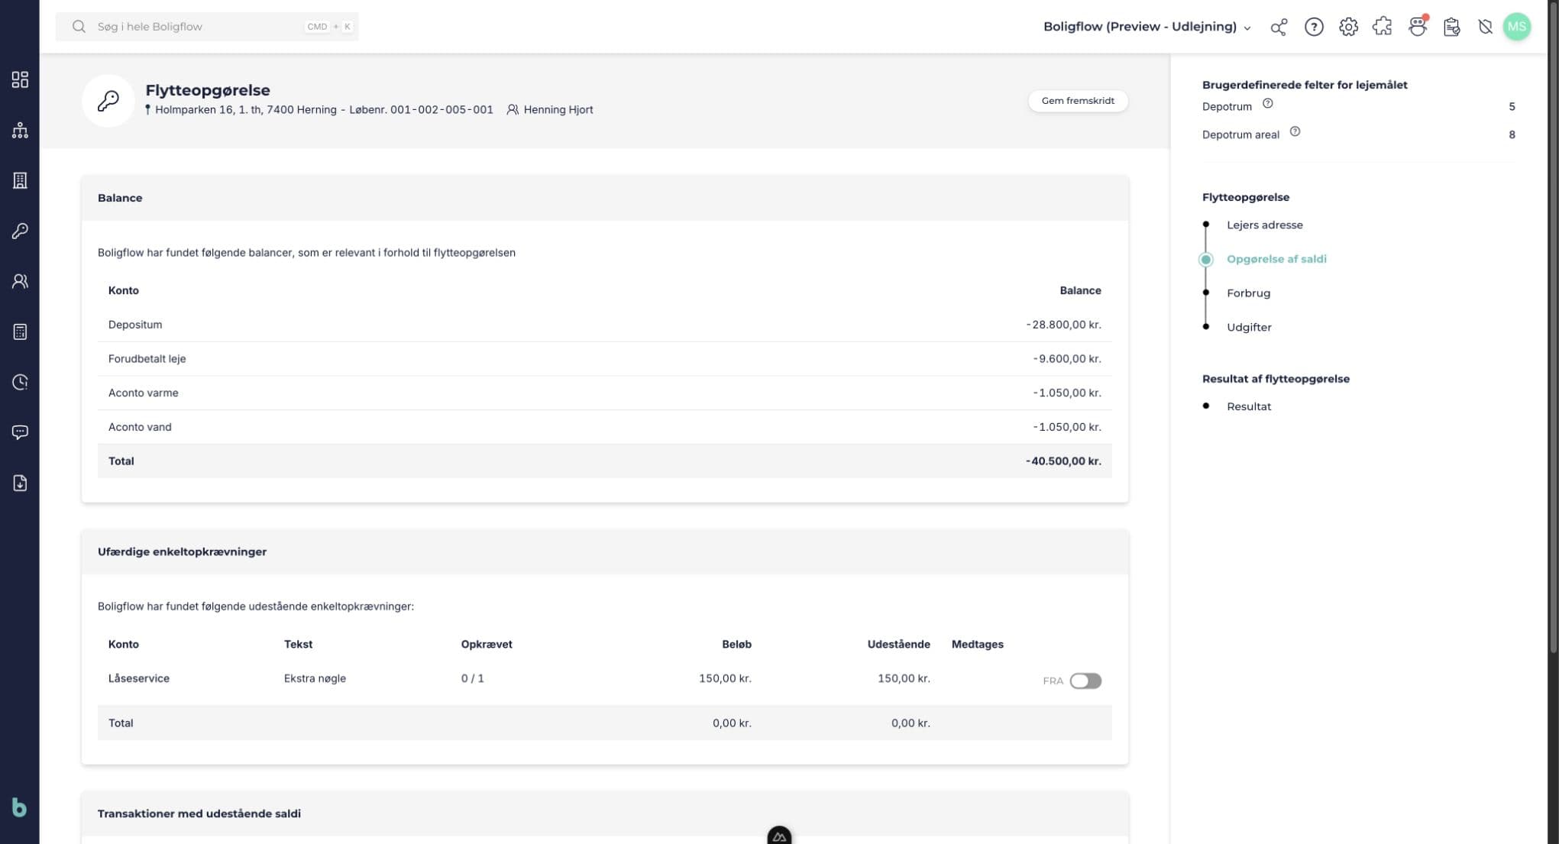Click the page vertical scrollbar
The image size is (1559, 844).
point(1553,328)
